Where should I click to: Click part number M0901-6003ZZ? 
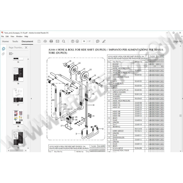coord(118,131)
